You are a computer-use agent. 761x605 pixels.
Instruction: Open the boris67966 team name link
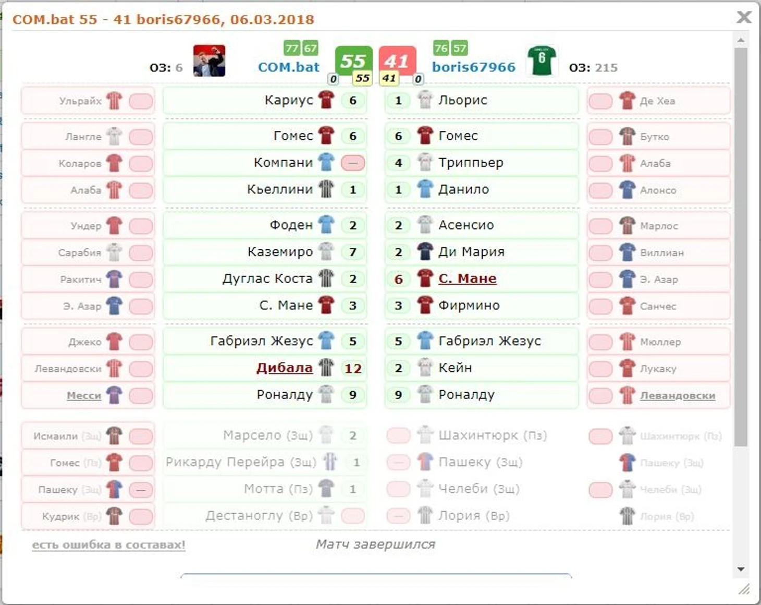pyautogui.click(x=474, y=67)
